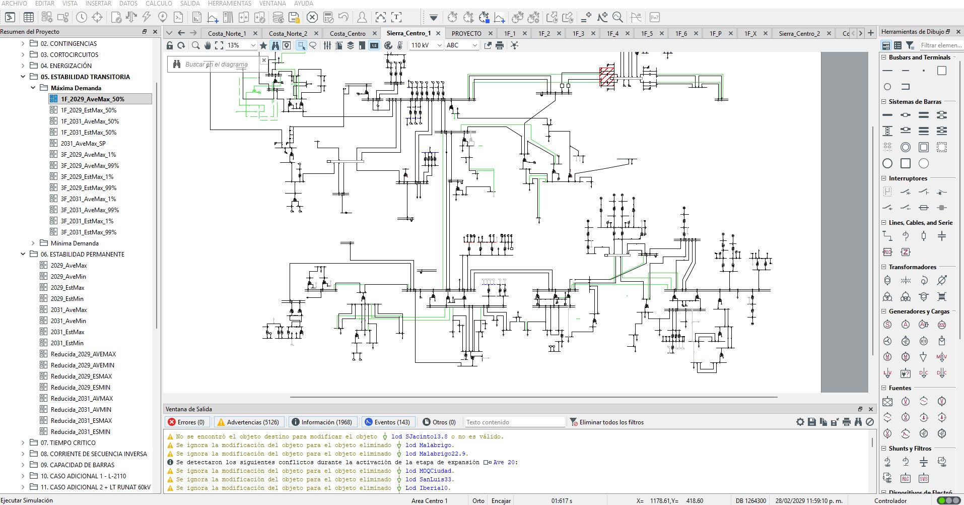Click the padlock freeze mode icon

(x=170, y=45)
